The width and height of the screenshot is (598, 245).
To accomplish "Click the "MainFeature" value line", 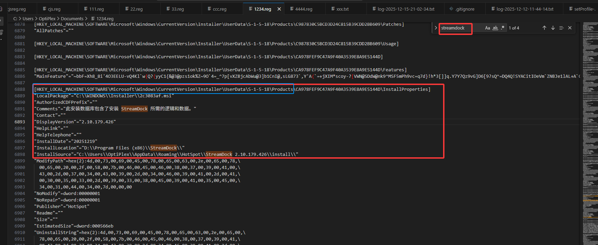I will 307,76.
